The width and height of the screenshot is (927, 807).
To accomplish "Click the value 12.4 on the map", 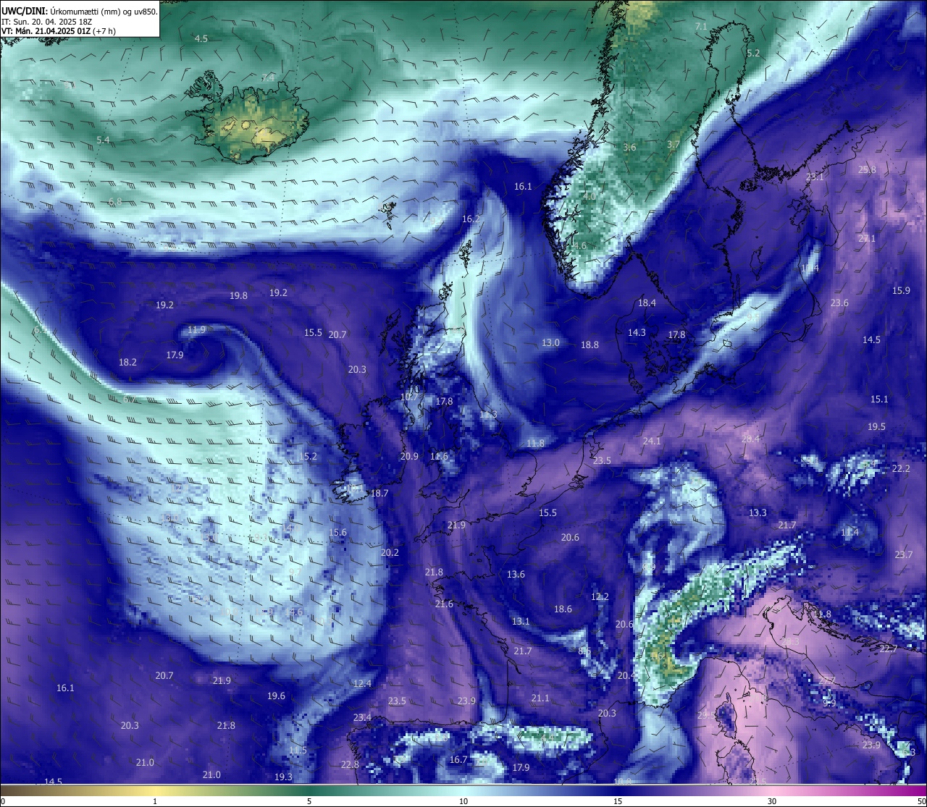I will coord(362,683).
